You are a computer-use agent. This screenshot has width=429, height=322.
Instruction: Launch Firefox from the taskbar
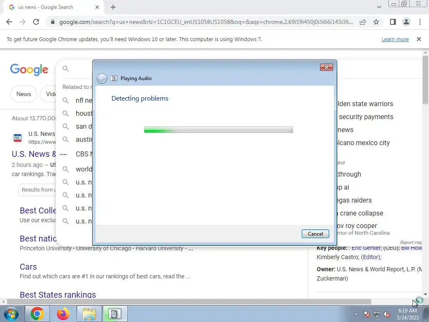(x=63, y=314)
